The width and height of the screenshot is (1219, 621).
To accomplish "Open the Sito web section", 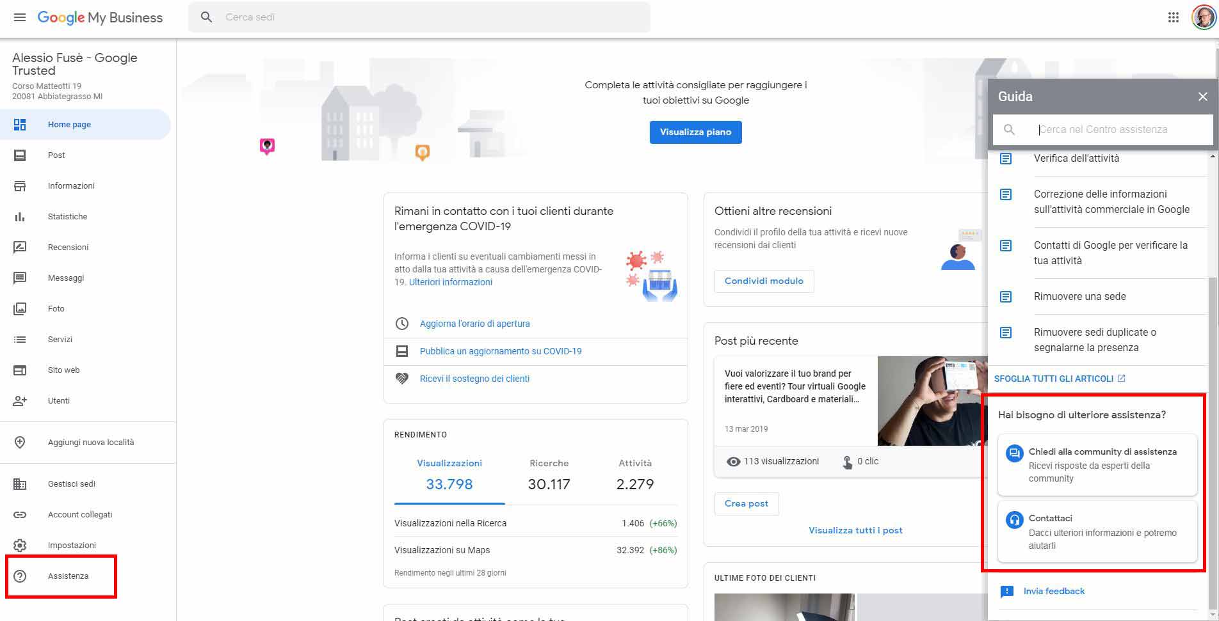I will tap(62, 370).
